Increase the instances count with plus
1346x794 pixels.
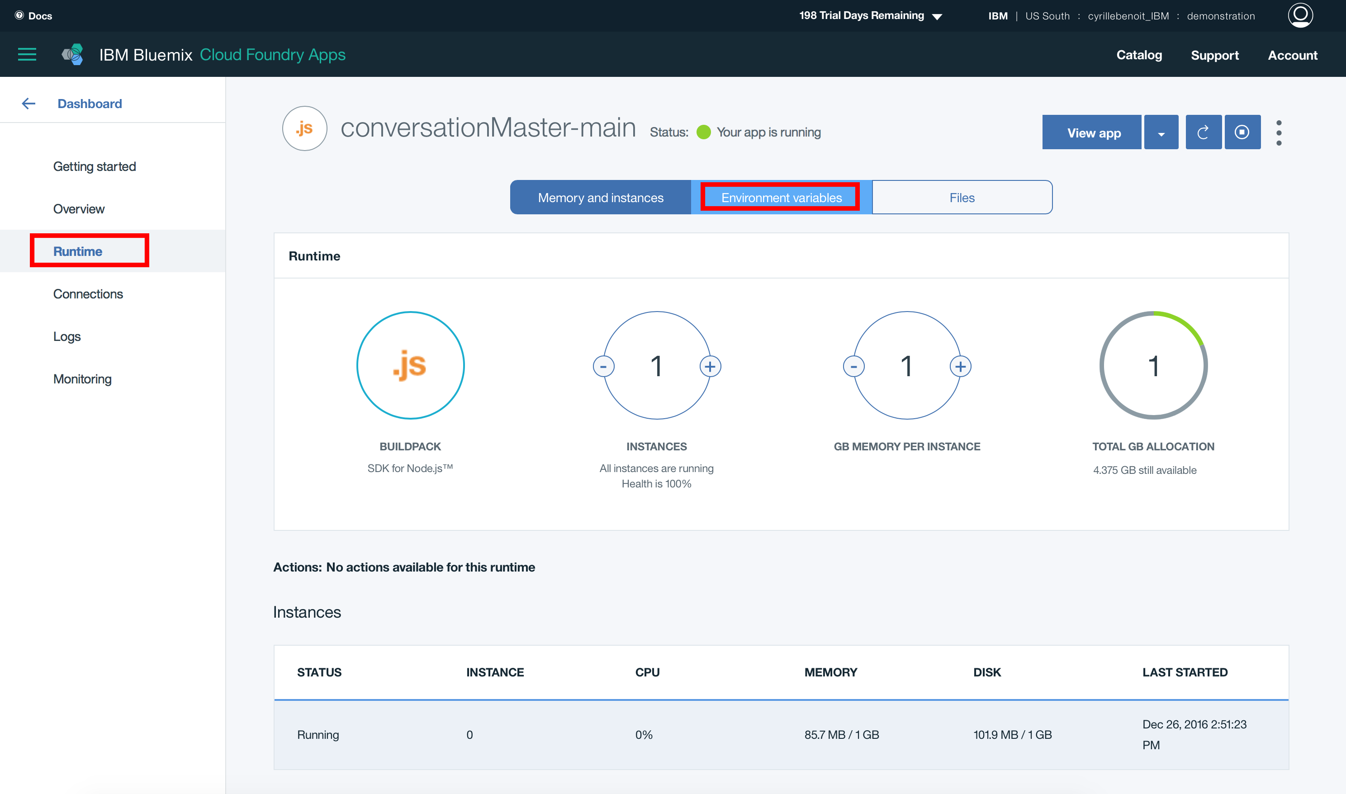[x=710, y=367]
